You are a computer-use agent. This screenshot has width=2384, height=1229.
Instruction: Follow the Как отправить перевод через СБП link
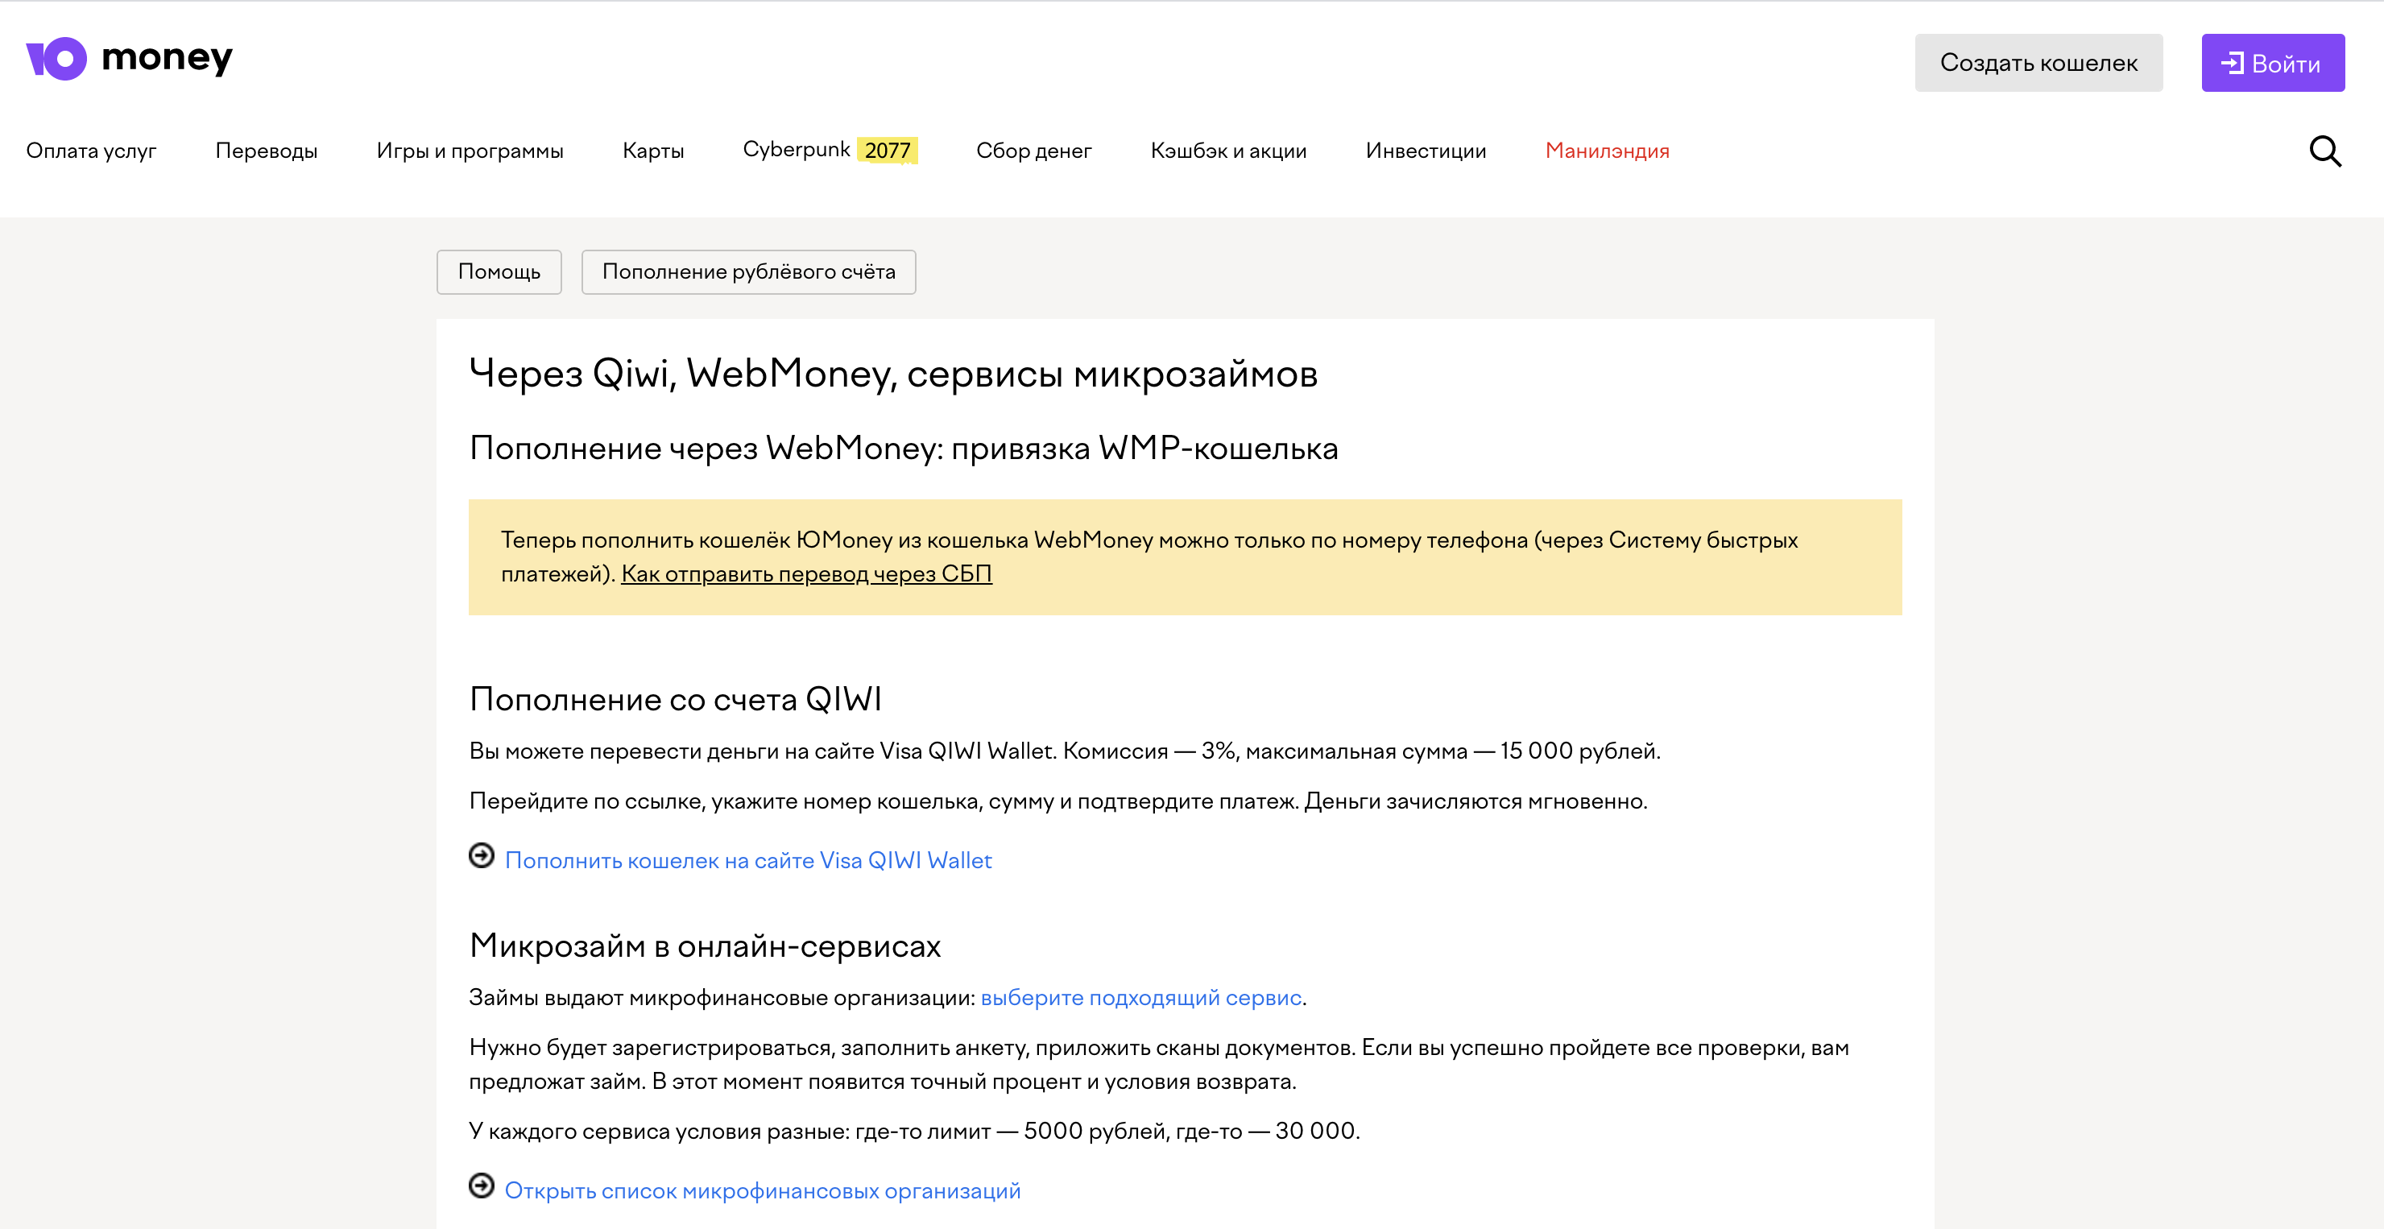(x=806, y=573)
